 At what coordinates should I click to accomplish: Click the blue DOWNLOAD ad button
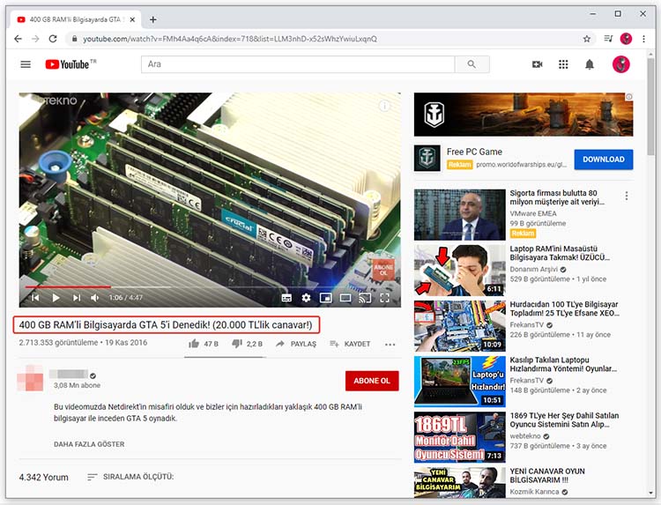click(603, 160)
